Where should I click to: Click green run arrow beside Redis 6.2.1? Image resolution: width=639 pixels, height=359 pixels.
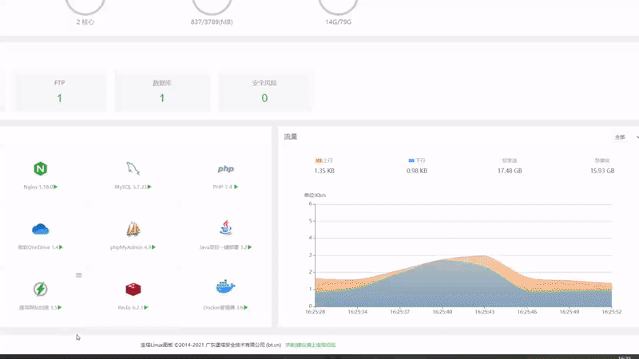point(146,307)
